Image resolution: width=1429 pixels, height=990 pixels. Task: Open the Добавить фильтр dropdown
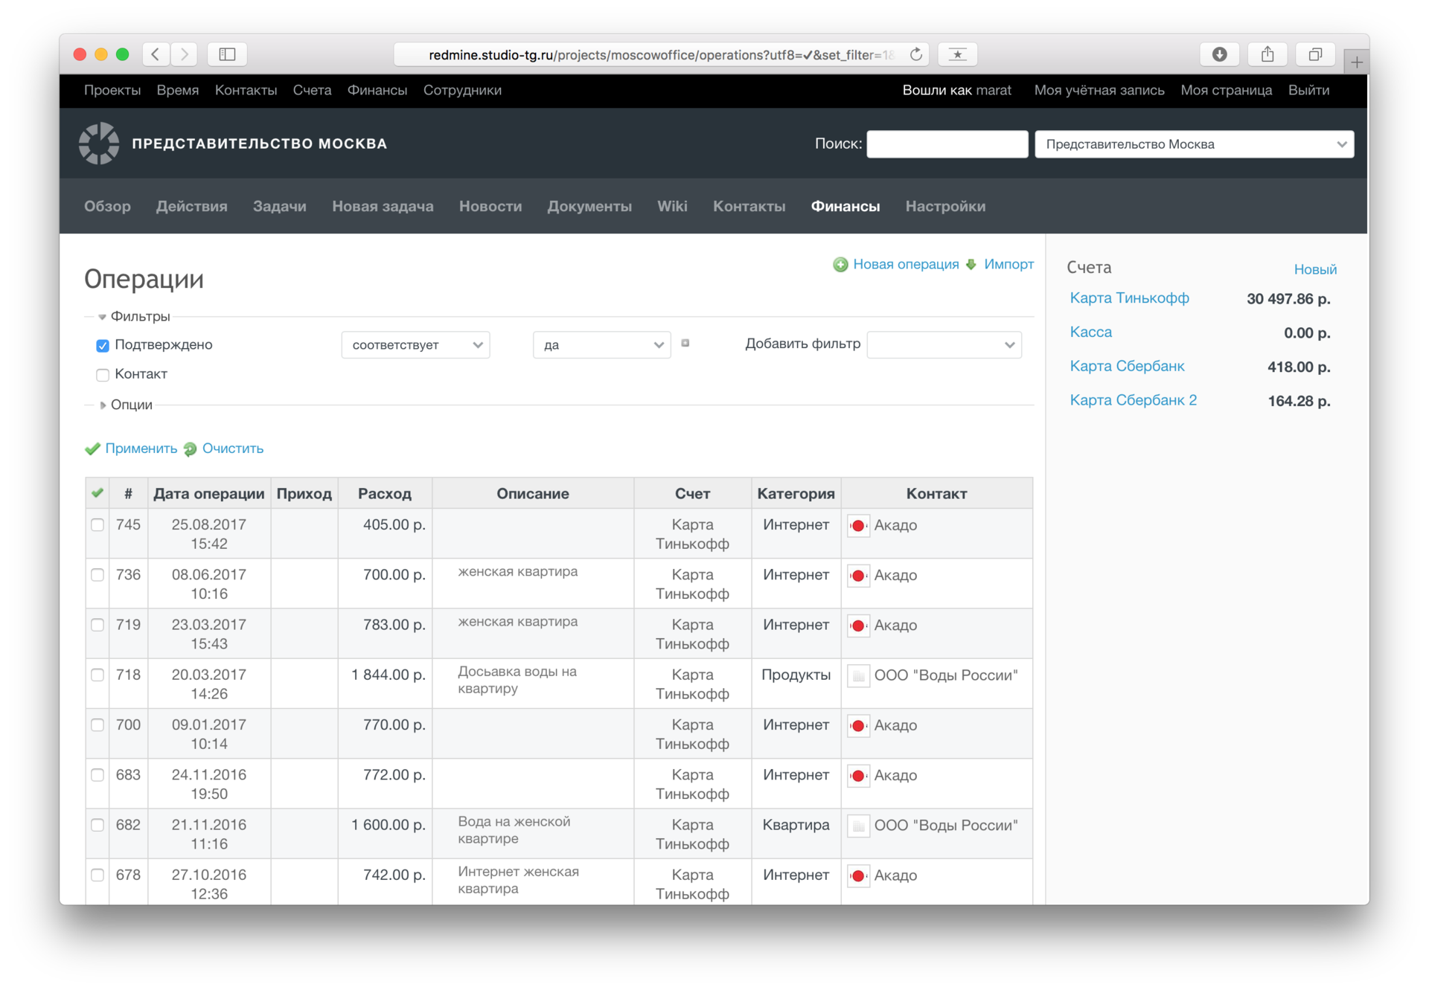944,345
